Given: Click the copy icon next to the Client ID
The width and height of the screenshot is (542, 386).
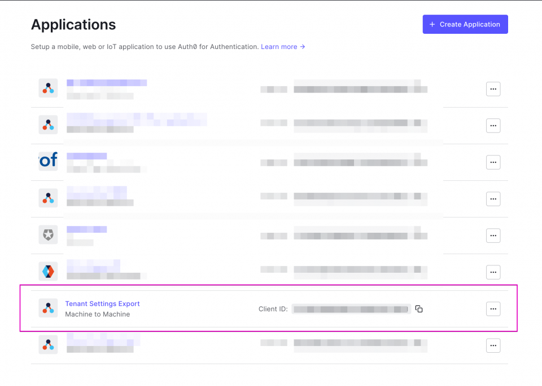Looking at the screenshot, I should coord(418,308).
